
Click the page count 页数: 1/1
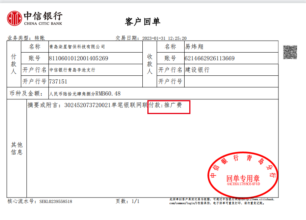click(128, 201)
